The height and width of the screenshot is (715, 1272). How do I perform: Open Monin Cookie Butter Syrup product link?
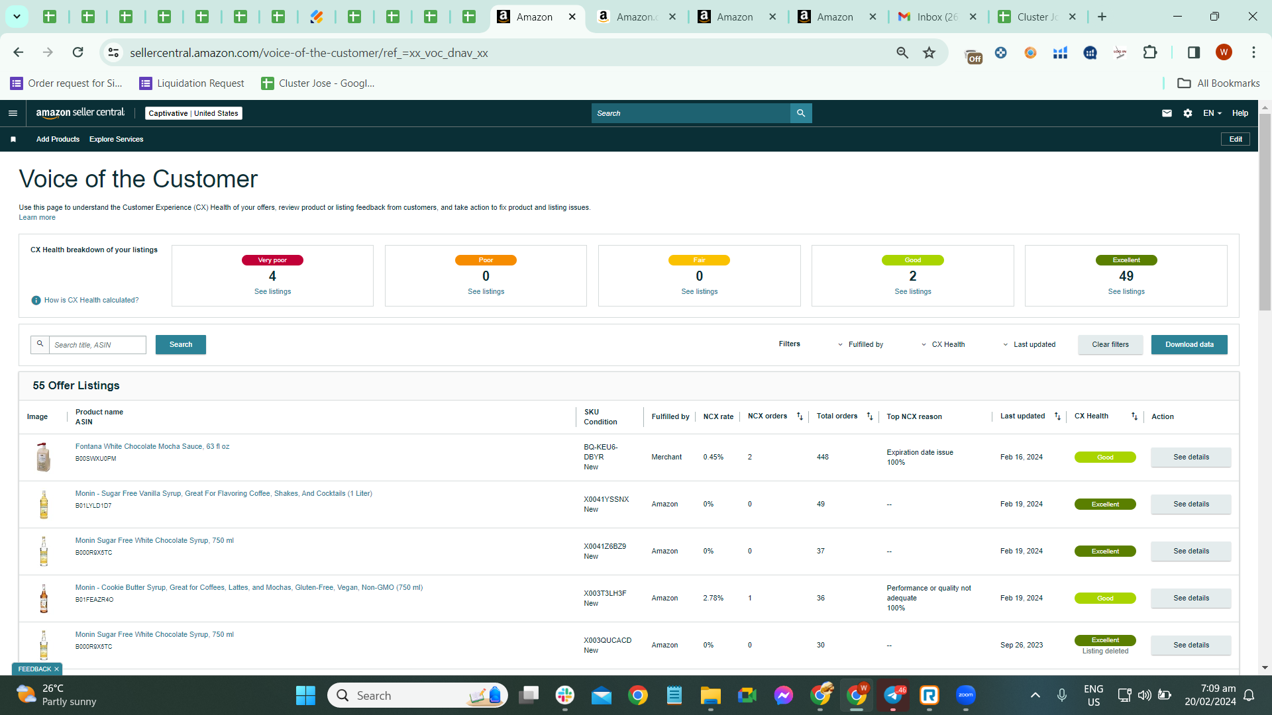click(249, 588)
